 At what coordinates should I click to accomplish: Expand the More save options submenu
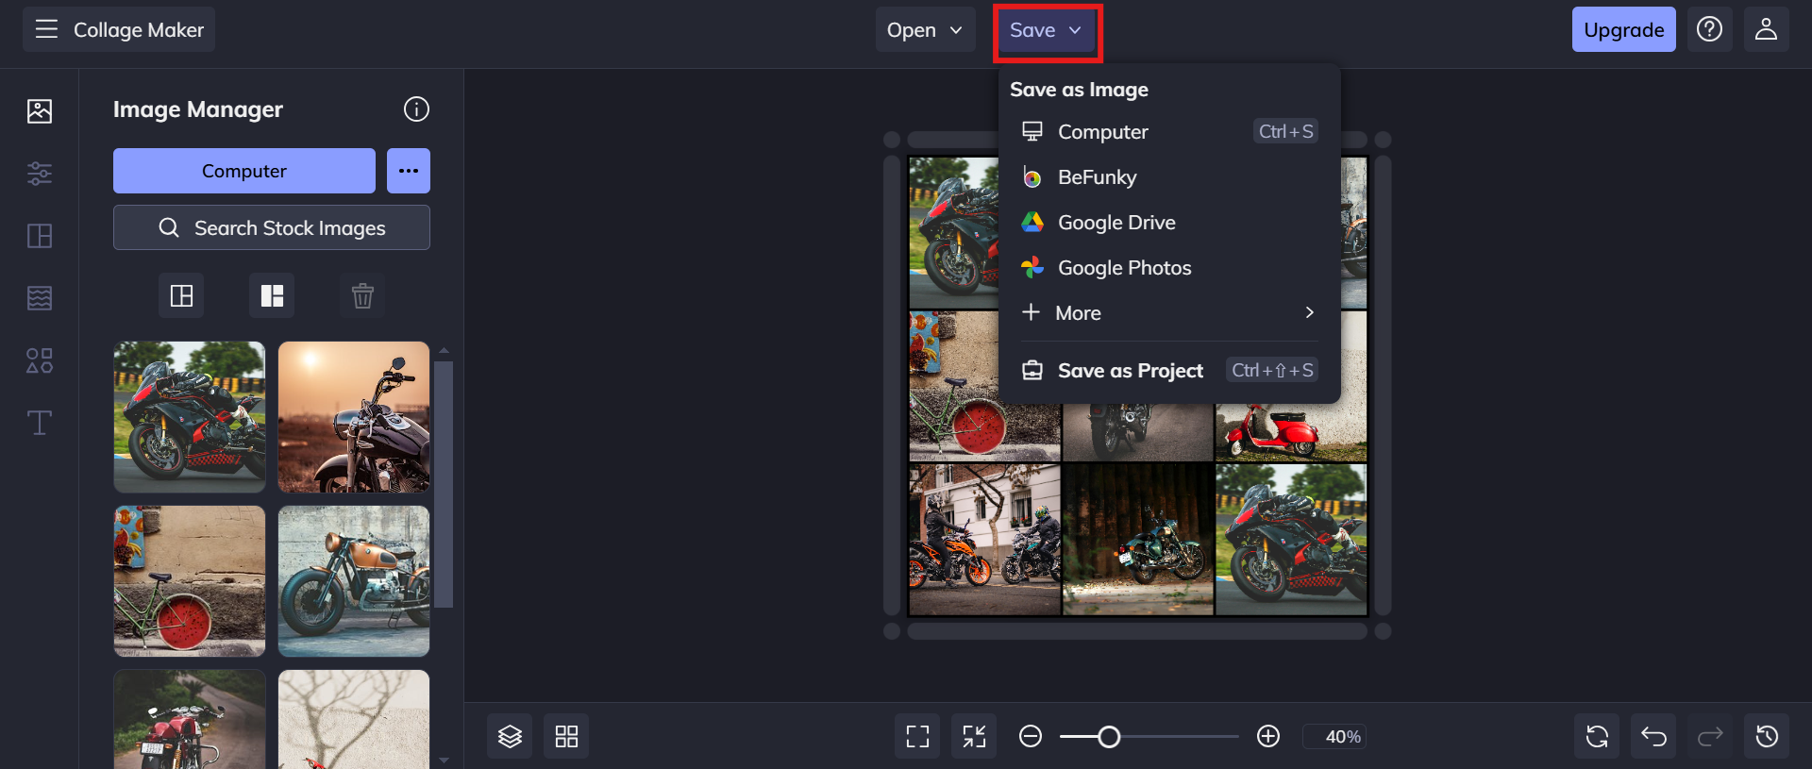pos(1169,312)
